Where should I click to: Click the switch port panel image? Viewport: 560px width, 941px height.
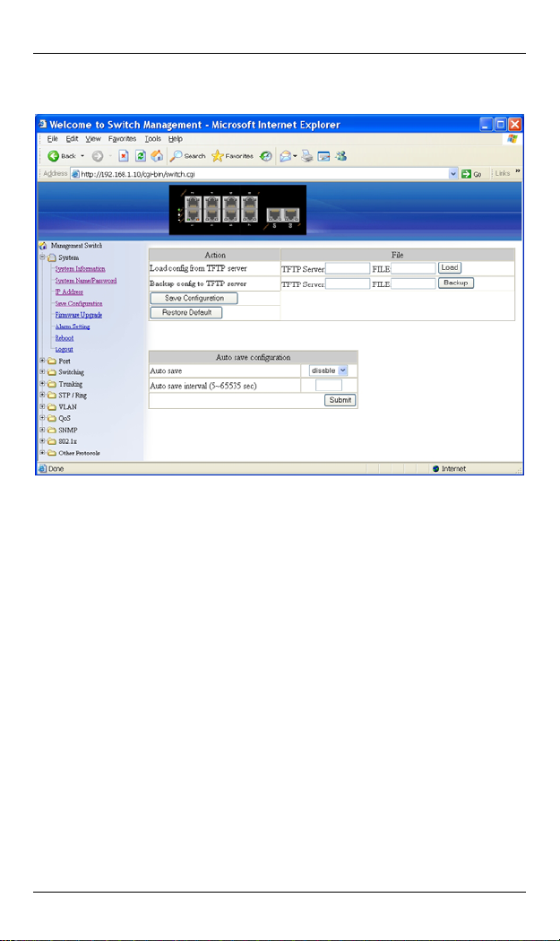[237, 209]
